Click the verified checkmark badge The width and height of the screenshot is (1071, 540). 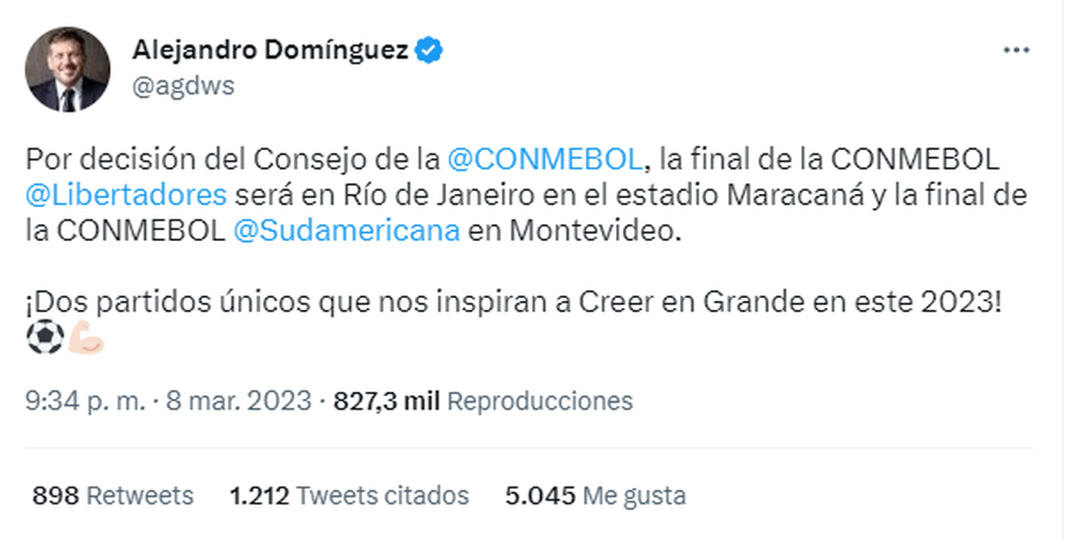pos(428,50)
